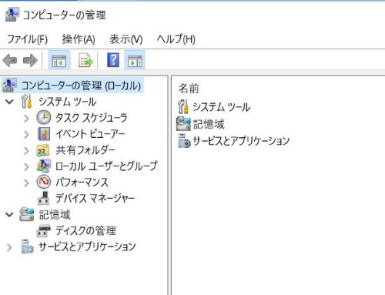
Task: Toggle the Action pane show/hide toolbar icon
Action: point(135,60)
